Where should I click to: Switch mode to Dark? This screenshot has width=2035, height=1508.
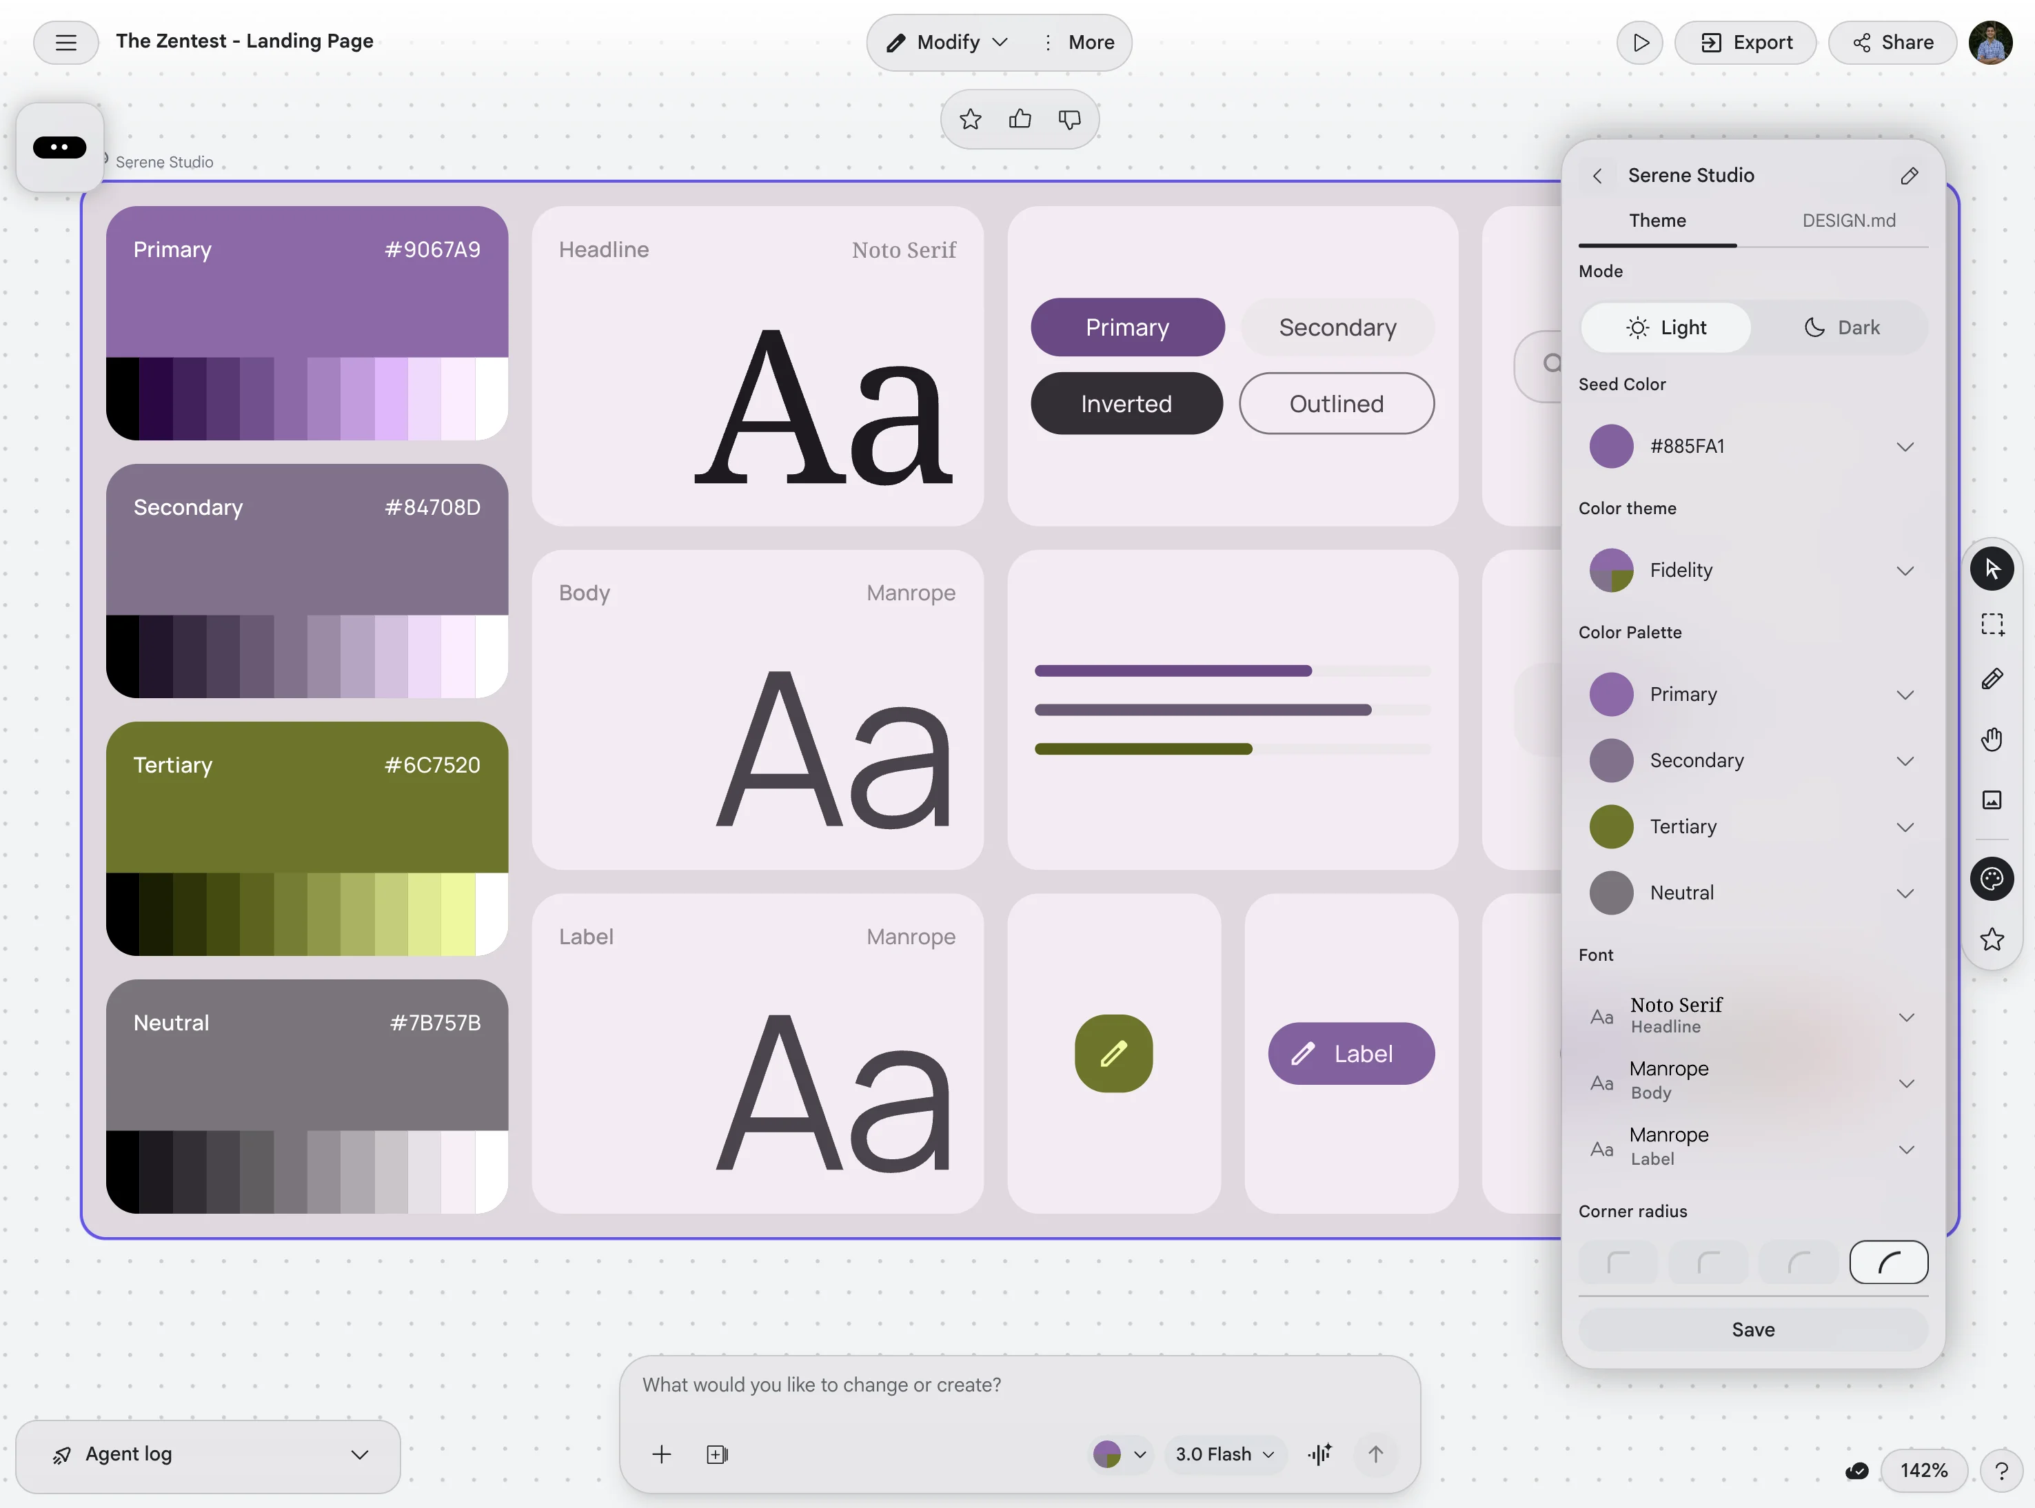tap(1841, 327)
